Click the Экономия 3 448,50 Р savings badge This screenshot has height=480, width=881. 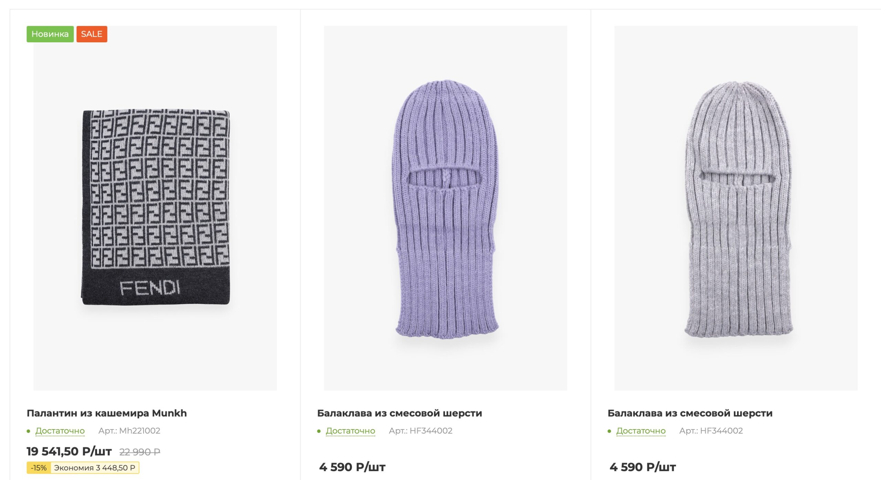95,468
